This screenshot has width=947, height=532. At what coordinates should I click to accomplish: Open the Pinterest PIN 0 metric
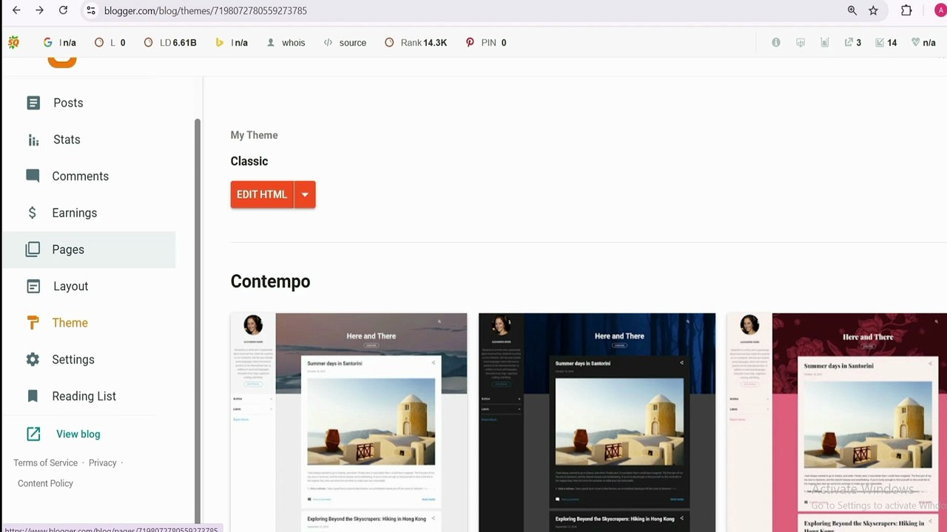pos(486,43)
